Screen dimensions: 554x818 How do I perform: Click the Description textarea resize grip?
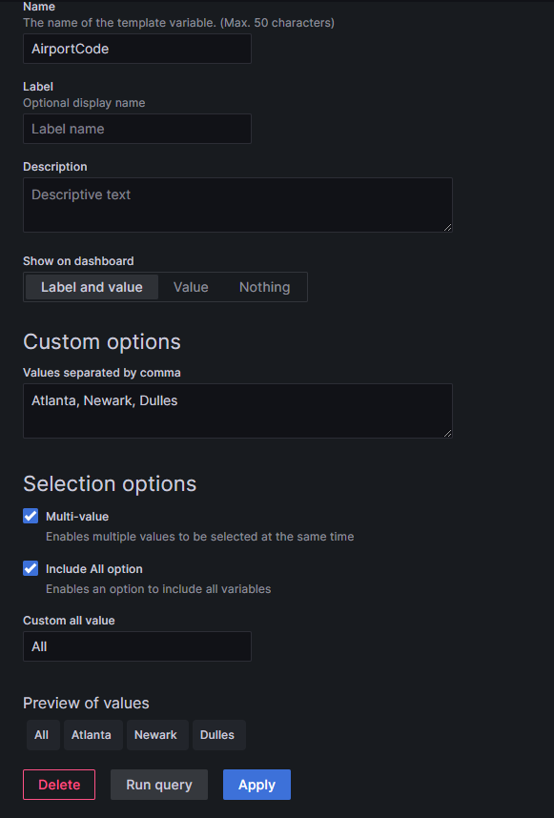[x=446, y=226]
